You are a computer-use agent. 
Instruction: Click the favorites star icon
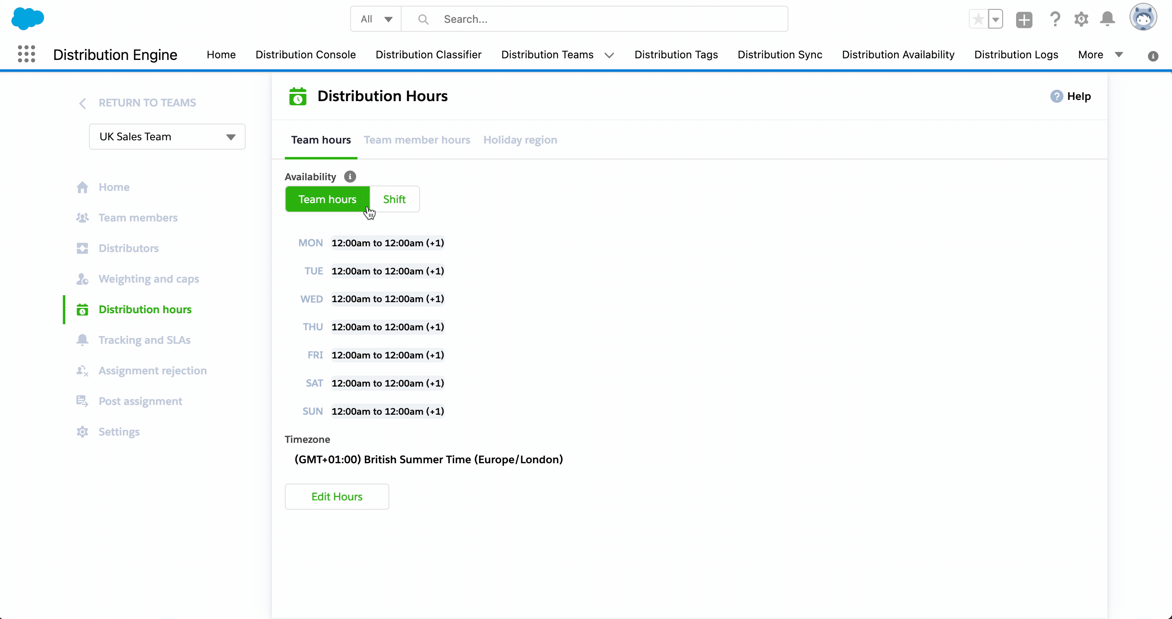[978, 19]
